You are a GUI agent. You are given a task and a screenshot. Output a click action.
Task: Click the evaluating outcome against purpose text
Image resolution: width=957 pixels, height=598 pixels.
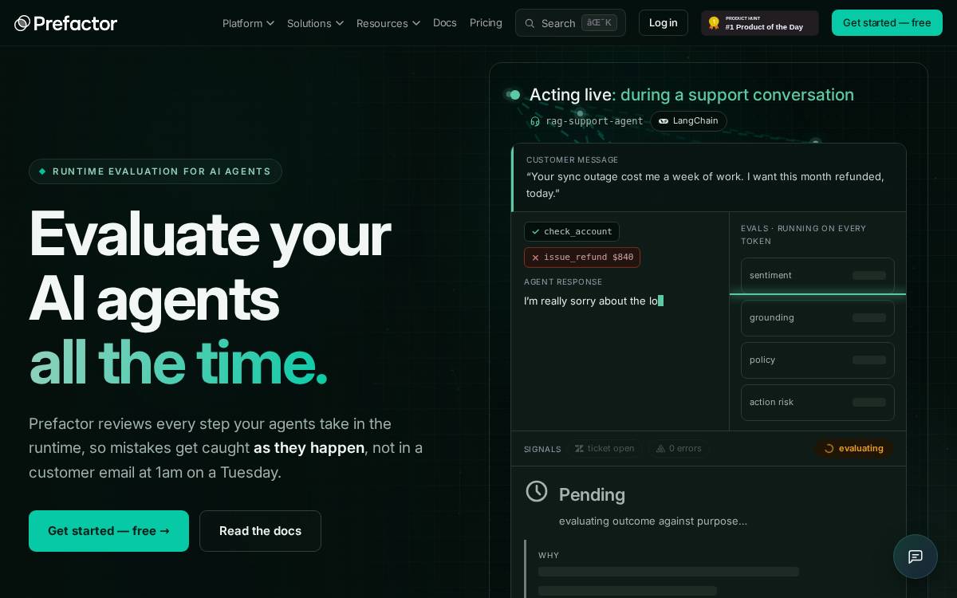[653, 521]
